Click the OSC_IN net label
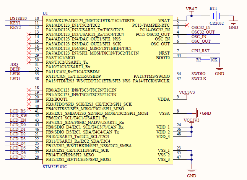The image size is (247, 180). (199, 37)
